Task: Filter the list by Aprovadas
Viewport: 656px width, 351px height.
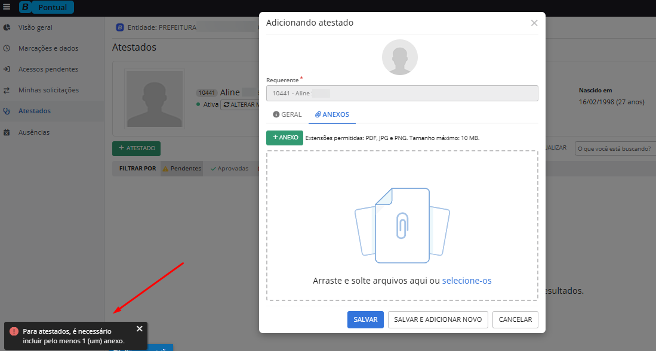Action: [x=230, y=169]
